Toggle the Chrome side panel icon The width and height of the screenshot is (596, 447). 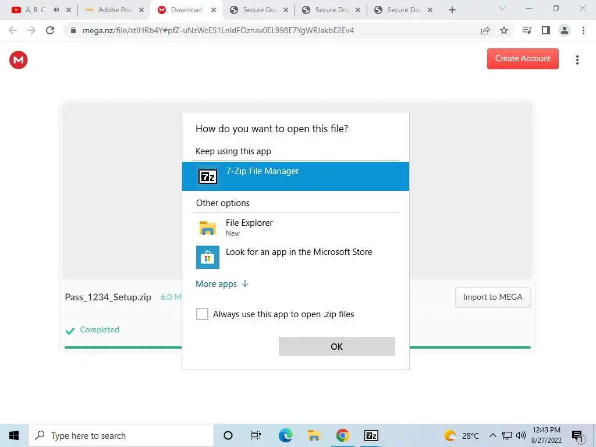point(545,30)
